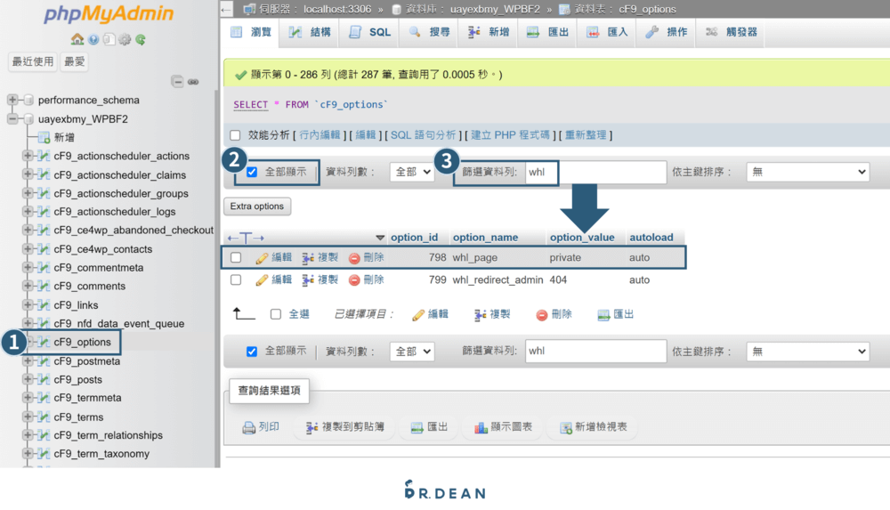The image size is (890, 510).
Task: Click pencil edit icon for whl_page row
Action: [x=261, y=258]
